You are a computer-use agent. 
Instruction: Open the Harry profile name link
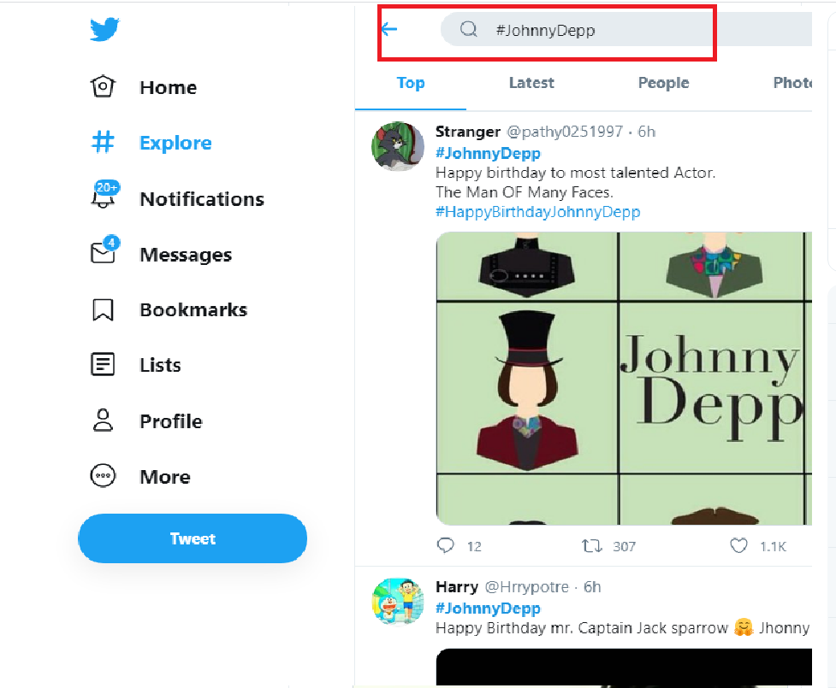(457, 587)
